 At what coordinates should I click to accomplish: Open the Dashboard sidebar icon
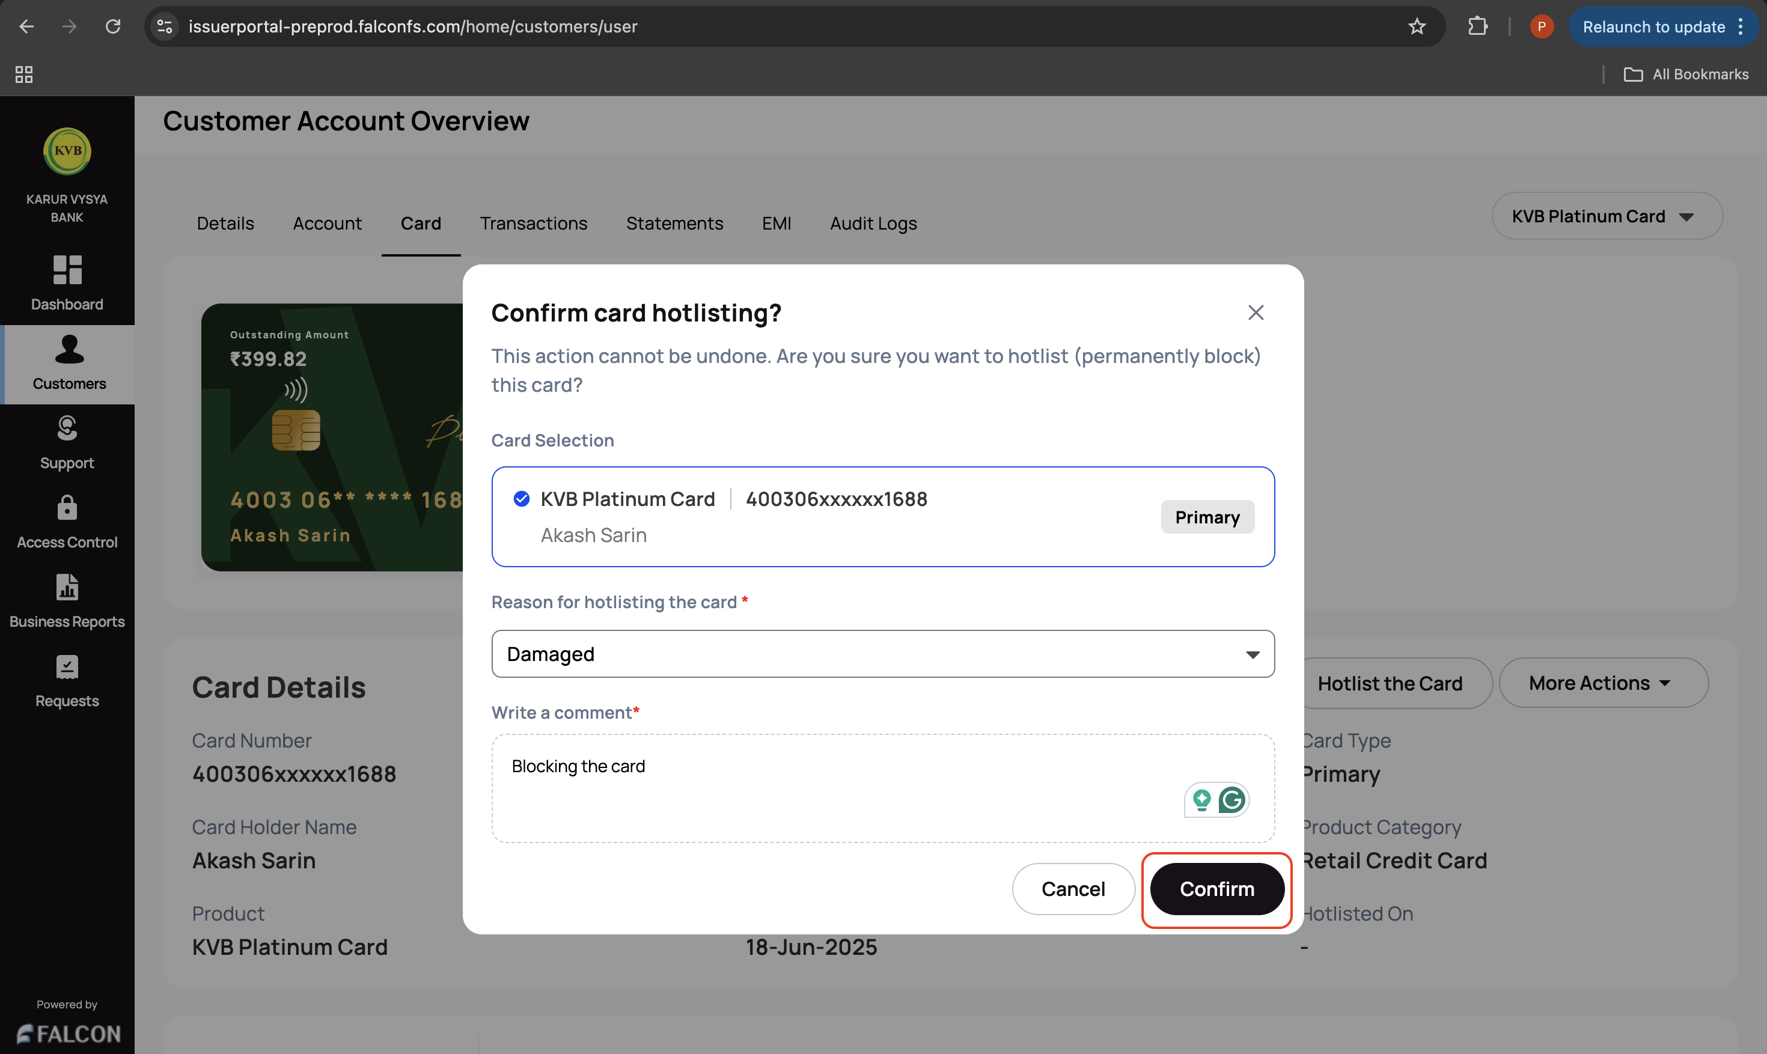click(67, 270)
